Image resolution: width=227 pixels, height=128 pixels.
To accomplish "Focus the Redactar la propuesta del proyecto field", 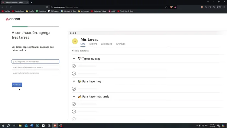I will 35,67.
